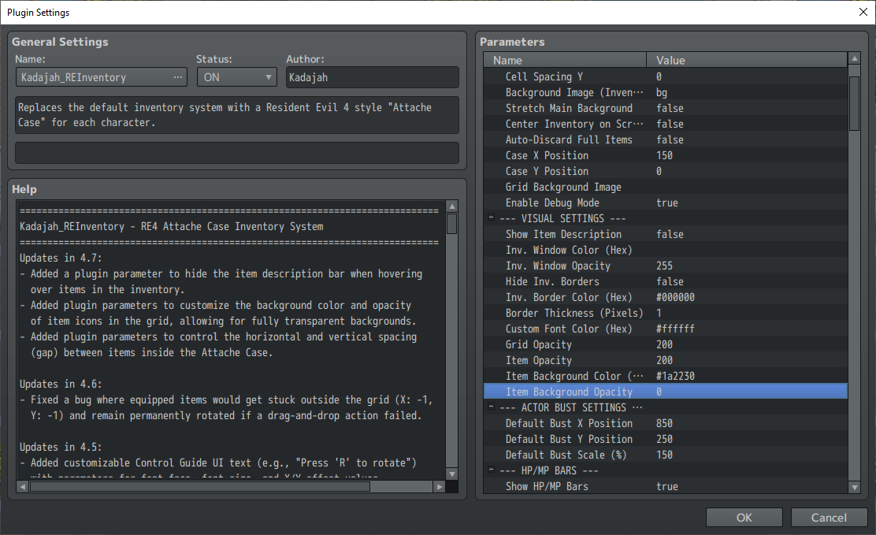876x535 pixels.
Task: Click the Help panel horizontal scrollbar thumb
Action: 200,487
